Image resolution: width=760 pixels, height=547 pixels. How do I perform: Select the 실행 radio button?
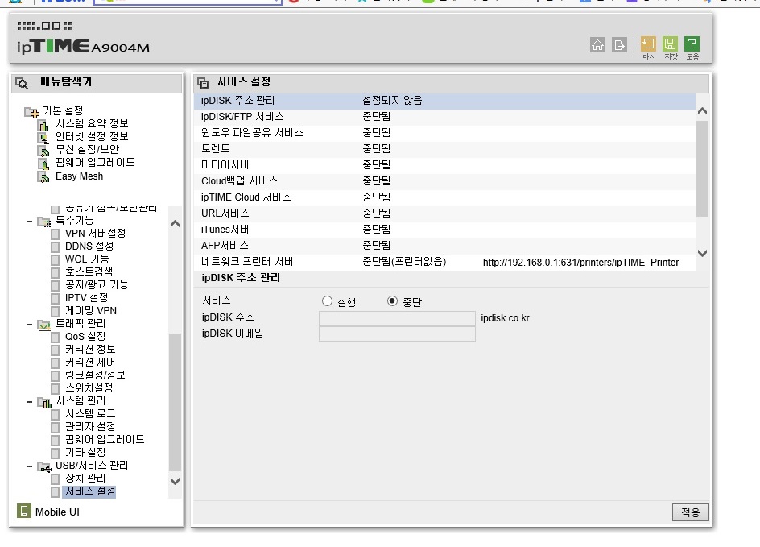click(x=327, y=301)
